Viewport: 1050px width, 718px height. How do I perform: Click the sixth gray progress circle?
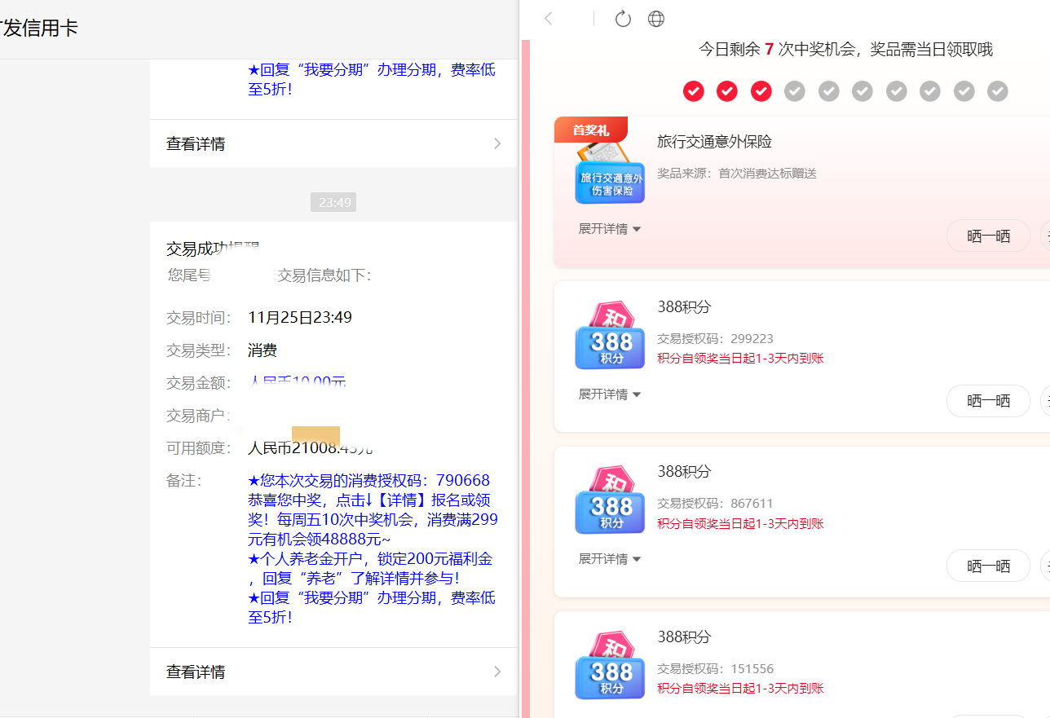tap(862, 91)
